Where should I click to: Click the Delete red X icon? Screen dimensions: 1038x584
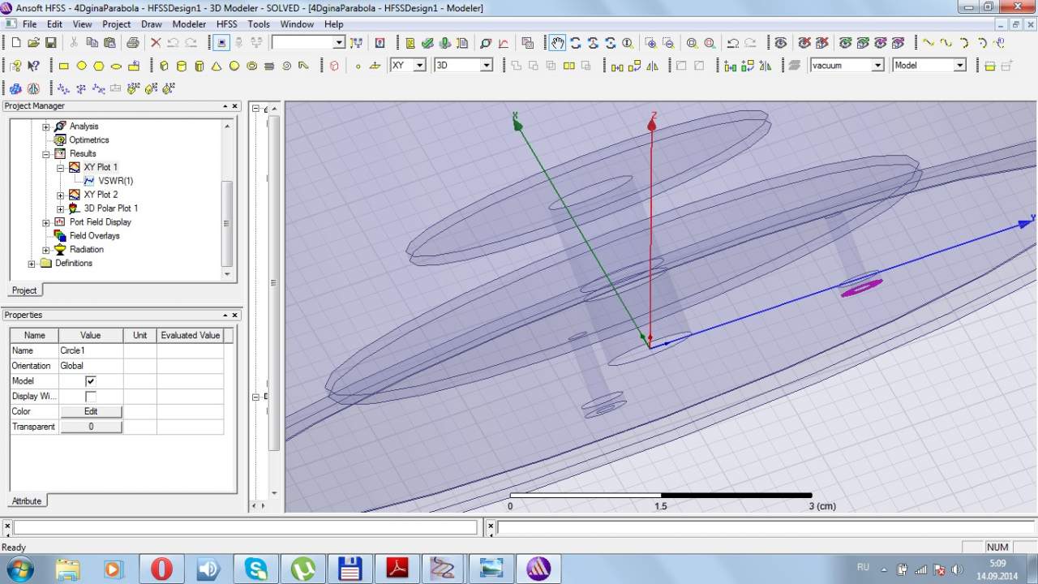point(156,43)
